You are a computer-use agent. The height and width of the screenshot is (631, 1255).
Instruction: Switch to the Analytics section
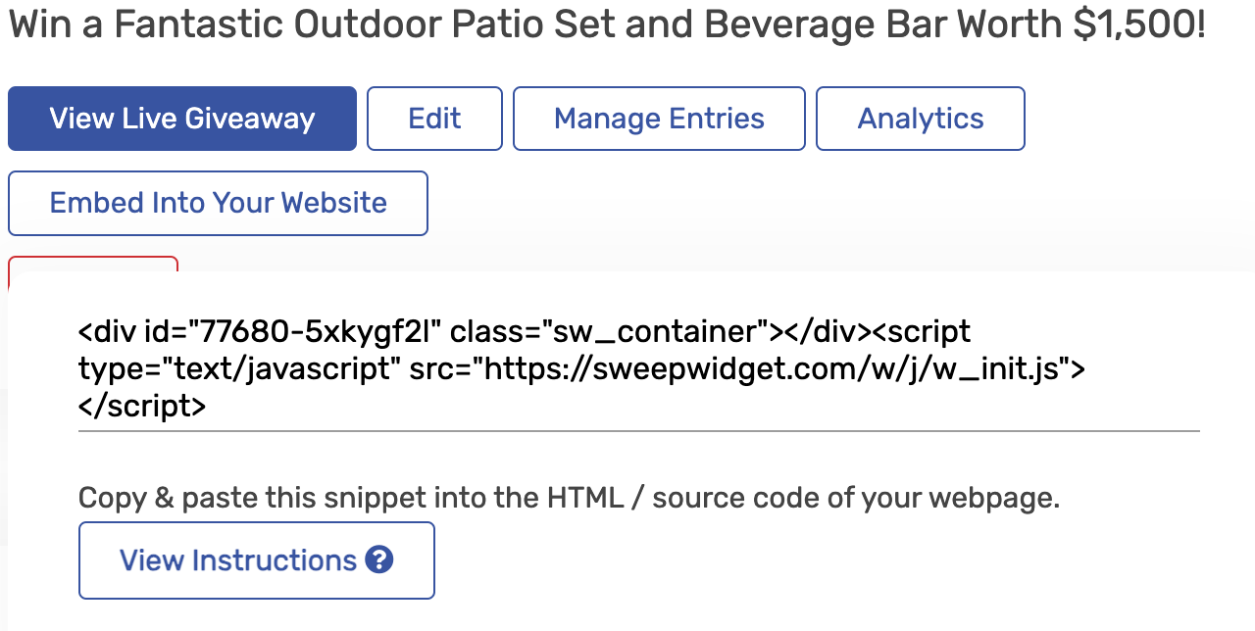pos(920,118)
